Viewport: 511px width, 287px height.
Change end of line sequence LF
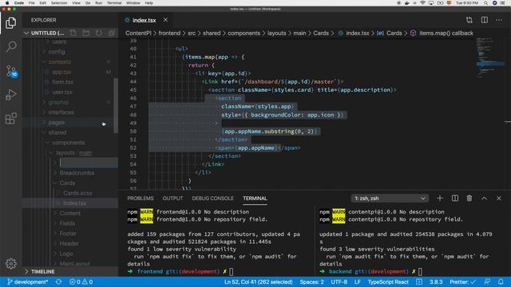pyautogui.click(x=358, y=281)
